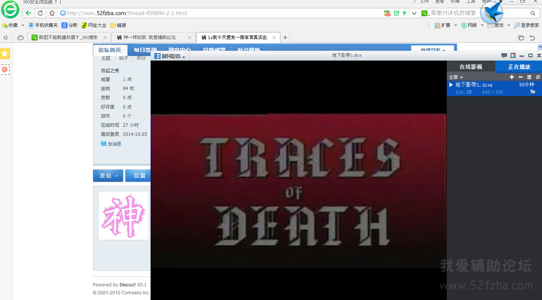Open the 扩展 extensions button

tap(443, 25)
